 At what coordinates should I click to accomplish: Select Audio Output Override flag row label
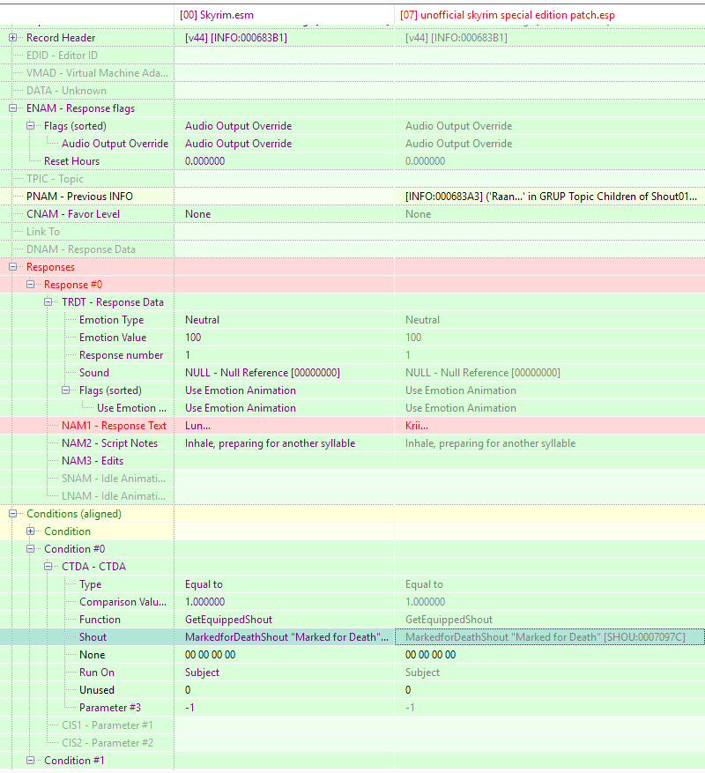click(x=115, y=144)
